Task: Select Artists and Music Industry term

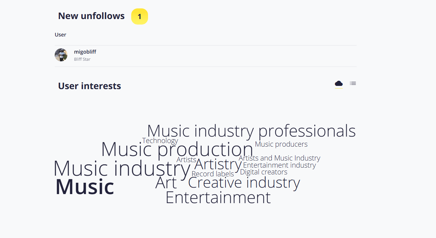Action: click(279, 158)
